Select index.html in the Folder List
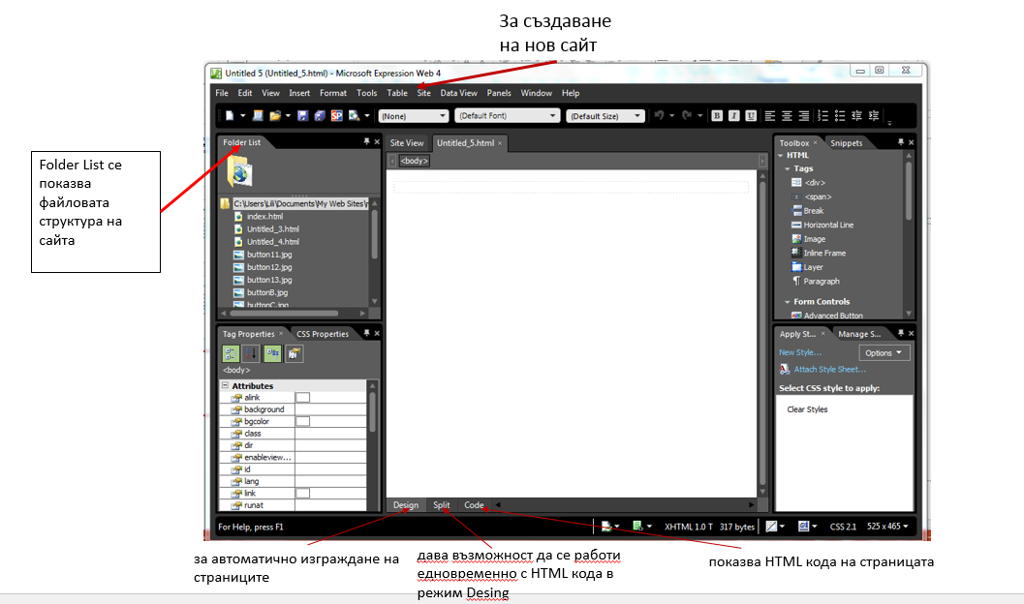Viewport: 1024px width, 604px height. 264,217
